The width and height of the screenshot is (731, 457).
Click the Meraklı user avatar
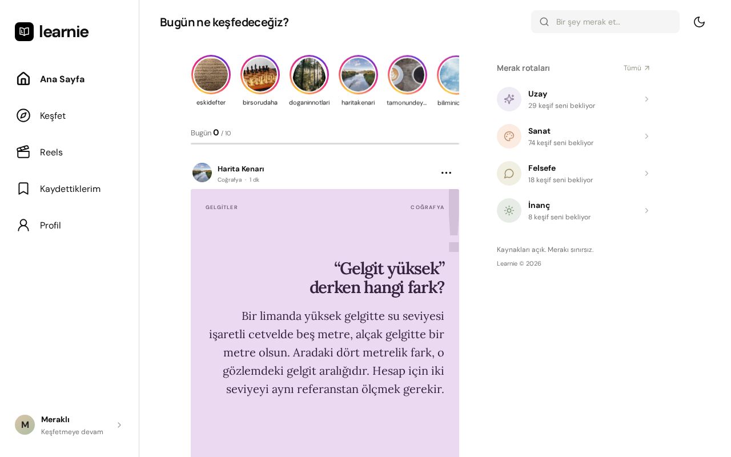click(25, 424)
